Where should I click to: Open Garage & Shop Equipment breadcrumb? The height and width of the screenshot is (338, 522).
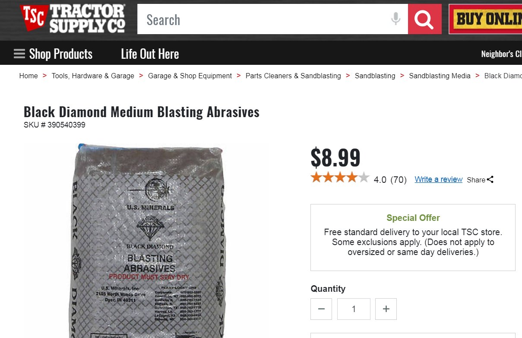point(190,76)
